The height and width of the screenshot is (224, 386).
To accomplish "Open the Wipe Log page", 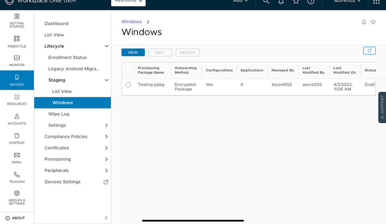I will (x=59, y=114).
